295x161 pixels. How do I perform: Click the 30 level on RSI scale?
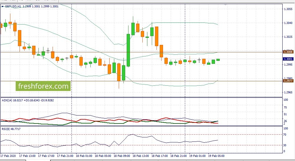[x=285, y=145]
